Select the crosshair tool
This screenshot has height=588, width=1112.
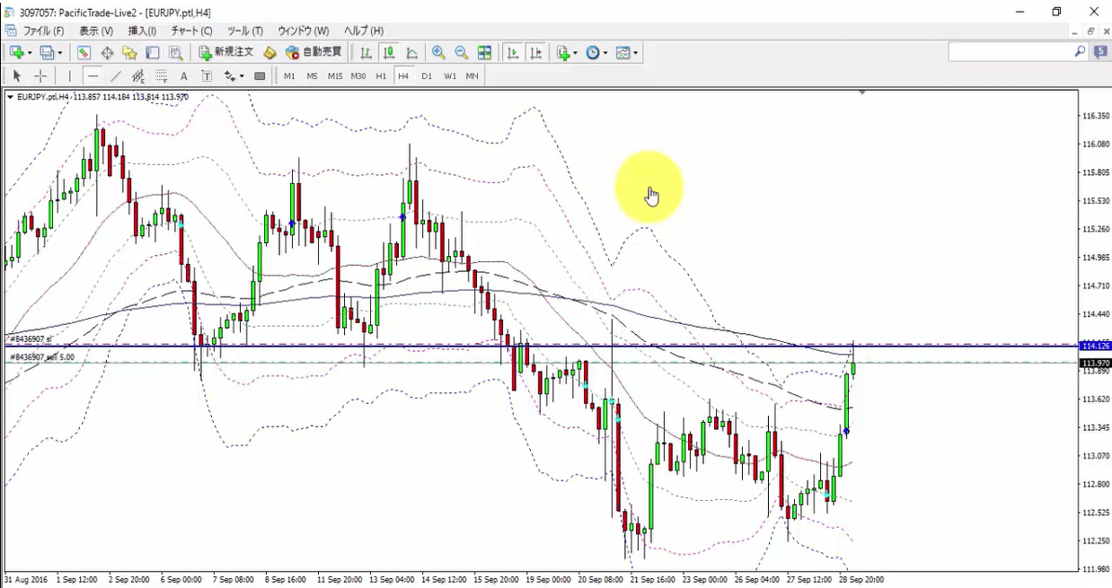pos(40,76)
